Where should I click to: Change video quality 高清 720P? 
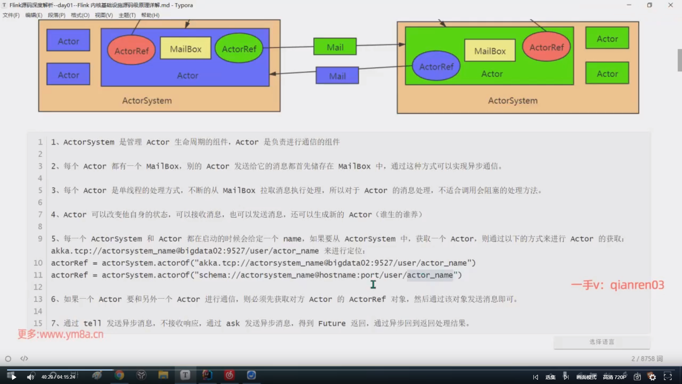(x=615, y=377)
